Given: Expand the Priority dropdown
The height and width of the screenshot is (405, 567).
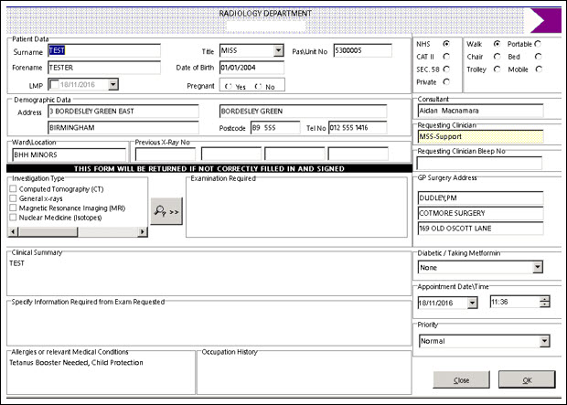Looking at the screenshot, I should coord(544,341).
